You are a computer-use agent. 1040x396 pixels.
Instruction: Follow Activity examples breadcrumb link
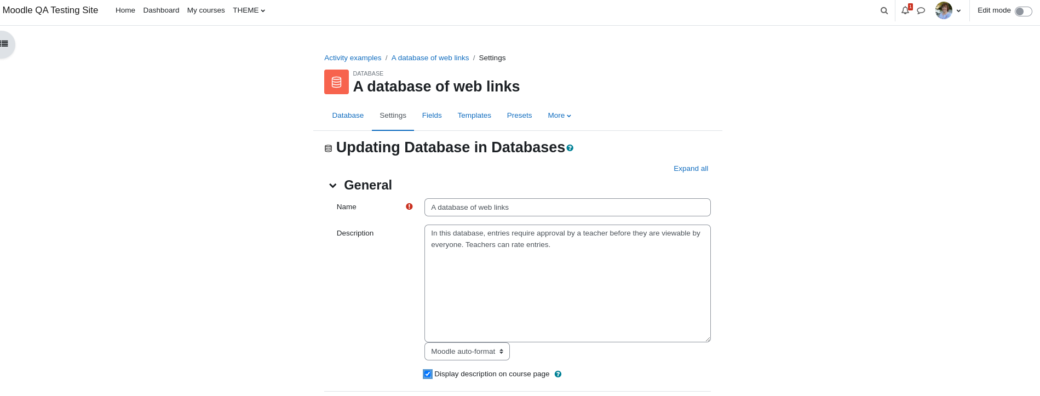pos(353,58)
